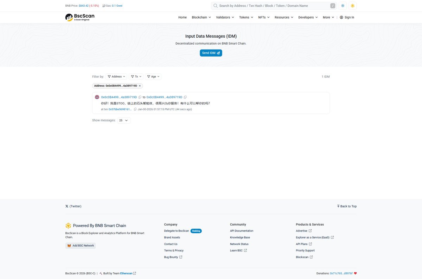Open the Home menu item

[183, 17]
